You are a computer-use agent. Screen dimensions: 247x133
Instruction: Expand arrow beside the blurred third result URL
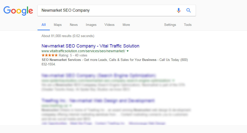pos(71,106)
